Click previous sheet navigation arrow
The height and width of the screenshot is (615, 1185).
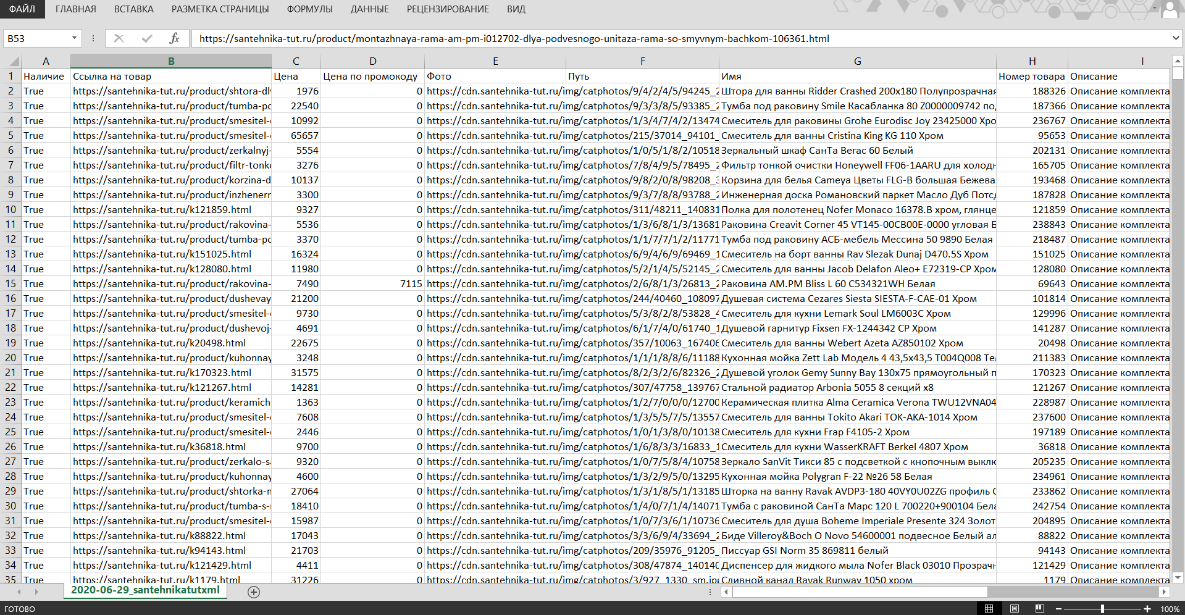pos(19,592)
